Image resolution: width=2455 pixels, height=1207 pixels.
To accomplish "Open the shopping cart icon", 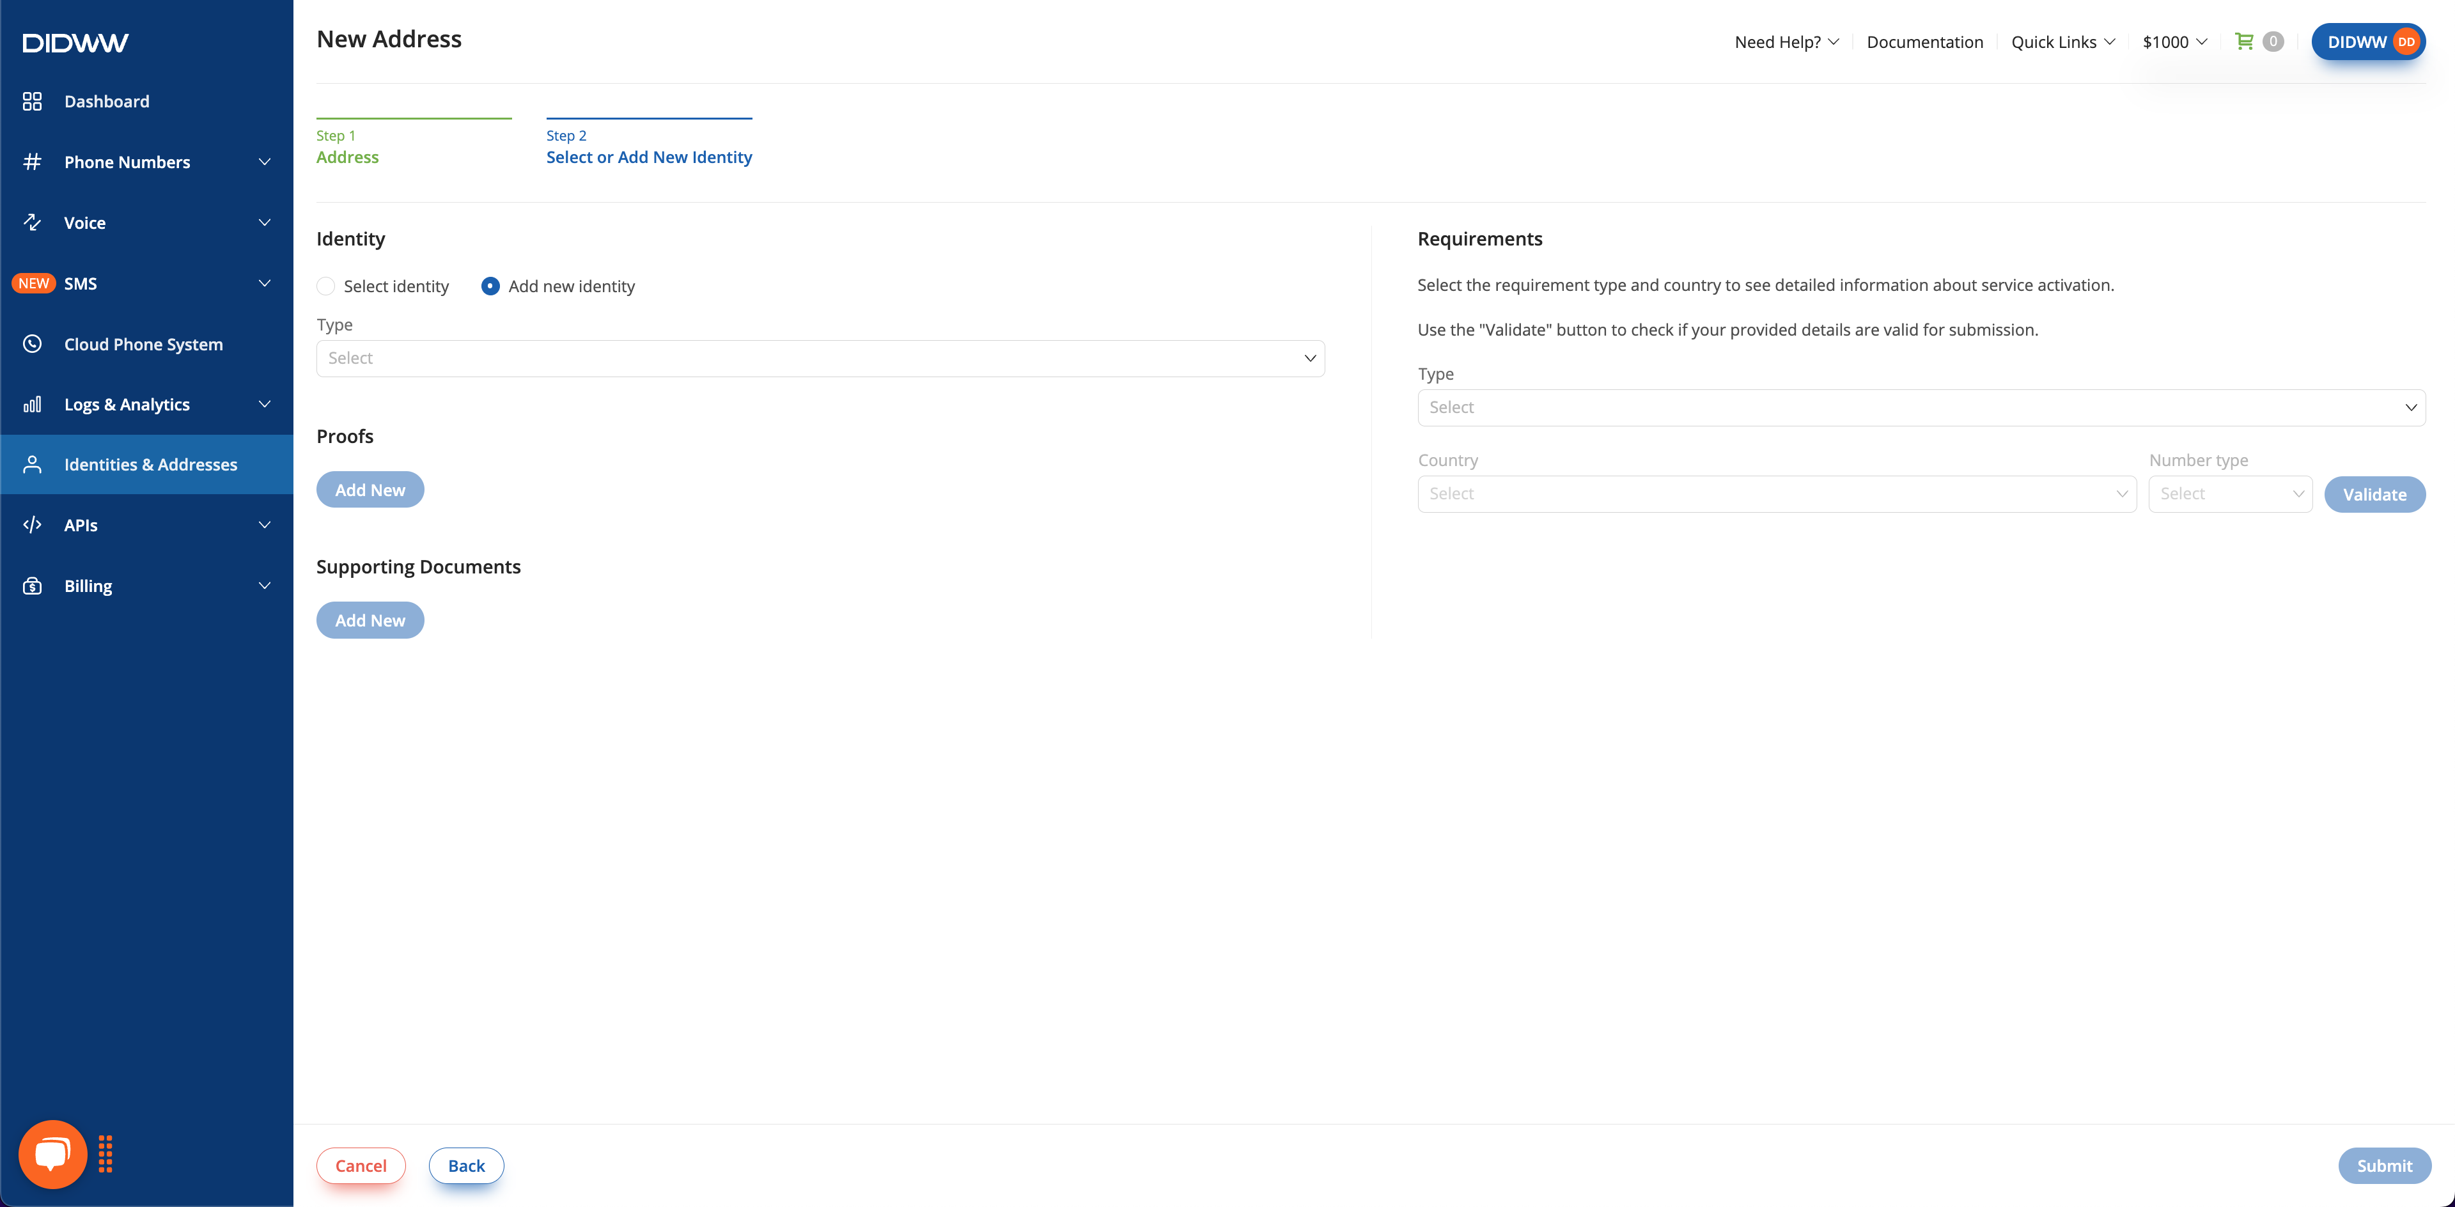I will click(x=2245, y=41).
